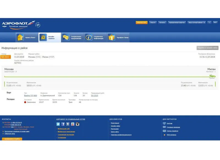Click boarding status 'Закончена' text
The image size is (220, 160).
pyautogui.click(x=31, y=102)
